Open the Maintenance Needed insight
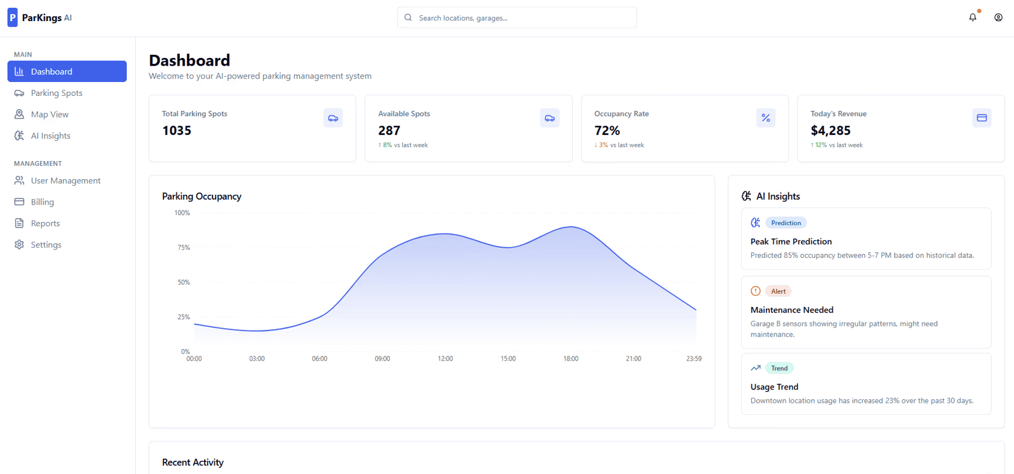Viewport: 1014px width, 474px height. click(866, 312)
